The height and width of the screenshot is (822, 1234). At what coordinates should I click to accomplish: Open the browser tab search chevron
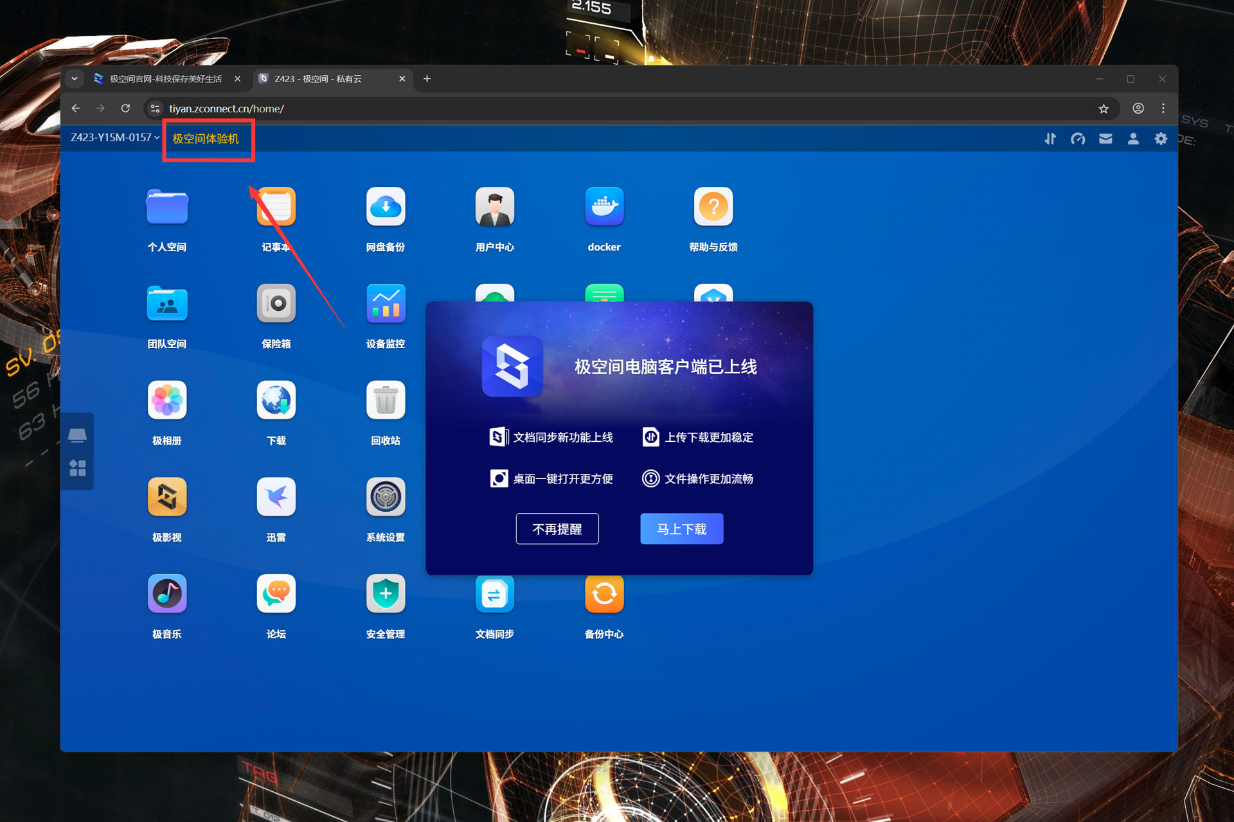pyautogui.click(x=75, y=79)
